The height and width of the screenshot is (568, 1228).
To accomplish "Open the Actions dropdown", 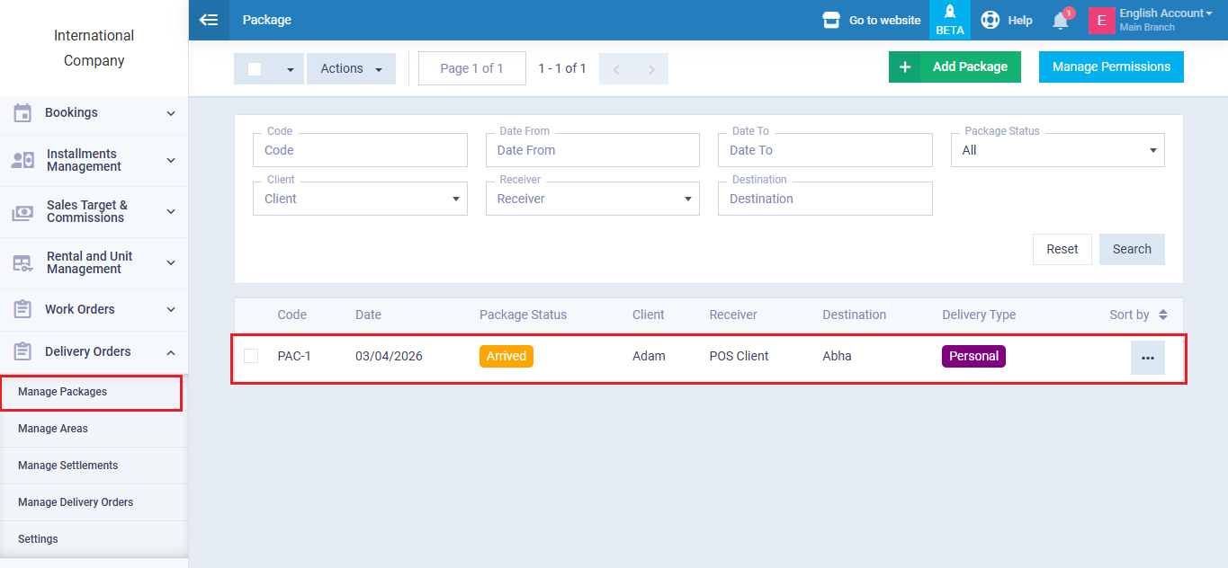I will [x=351, y=69].
